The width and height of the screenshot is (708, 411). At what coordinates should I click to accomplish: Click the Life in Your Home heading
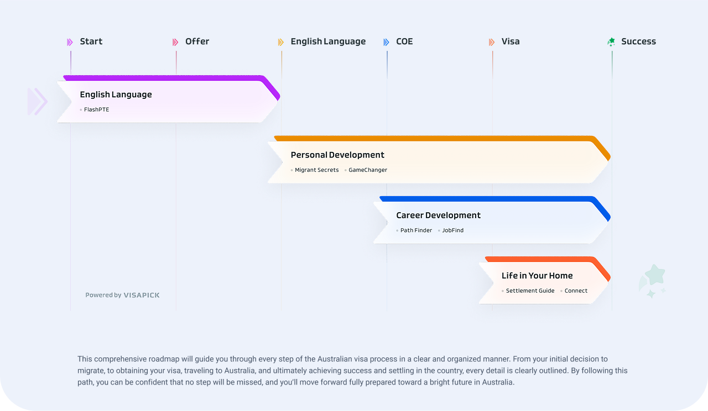(x=537, y=276)
